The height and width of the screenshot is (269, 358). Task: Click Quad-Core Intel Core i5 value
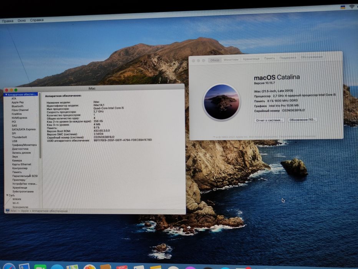click(108, 108)
